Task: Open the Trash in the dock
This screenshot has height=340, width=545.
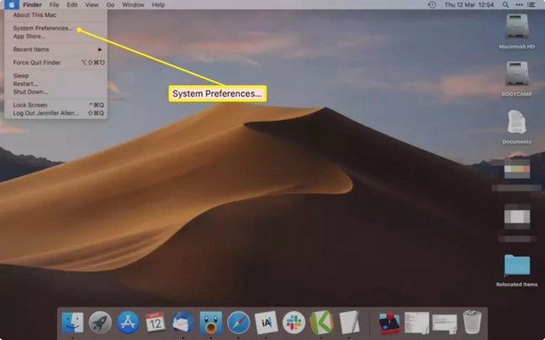Action: (x=471, y=322)
